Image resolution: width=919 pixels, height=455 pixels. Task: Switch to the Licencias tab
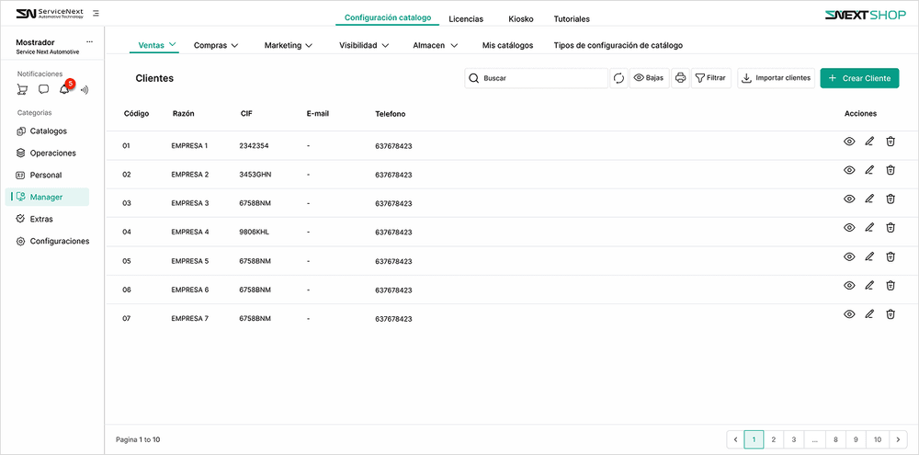click(466, 18)
